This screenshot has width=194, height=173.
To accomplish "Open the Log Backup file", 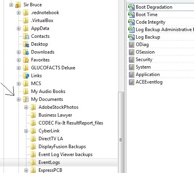I will [x=148, y=37].
